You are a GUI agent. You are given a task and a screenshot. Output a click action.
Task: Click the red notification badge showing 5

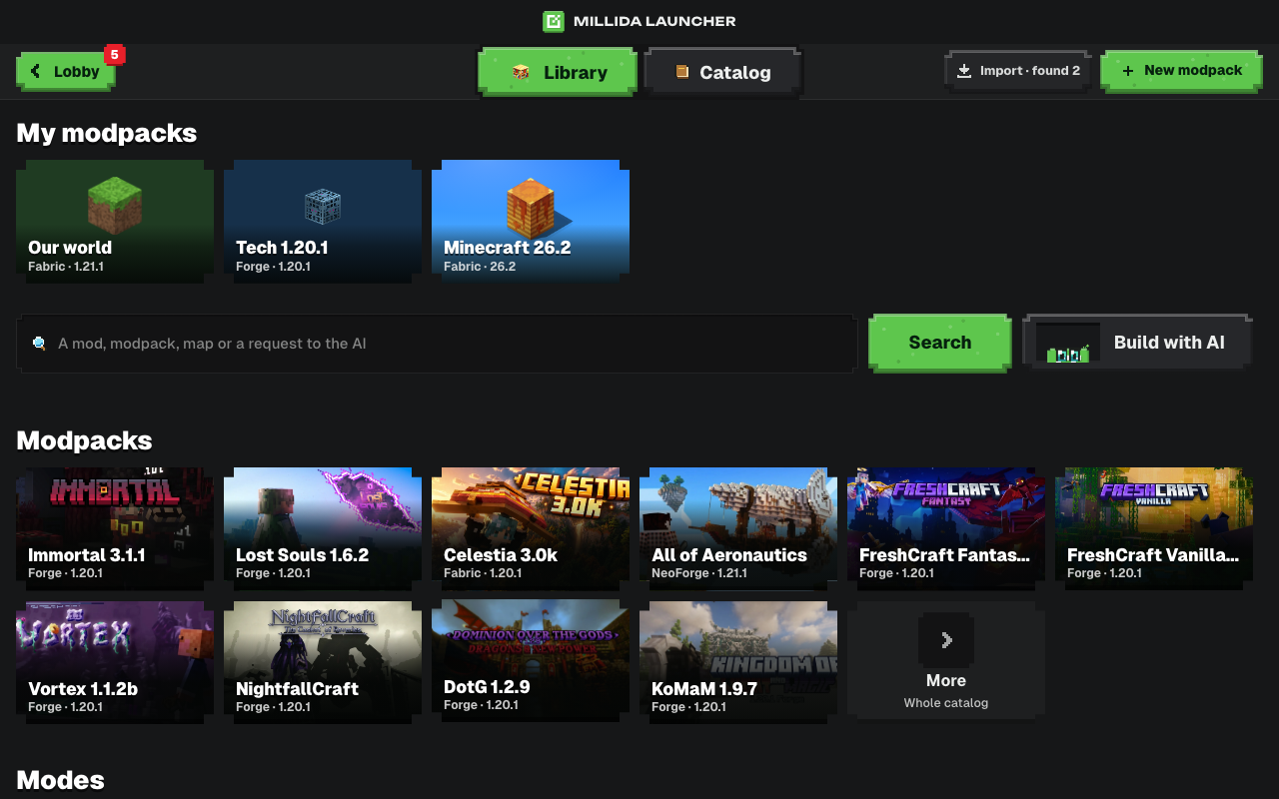click(x=115, y=54)
